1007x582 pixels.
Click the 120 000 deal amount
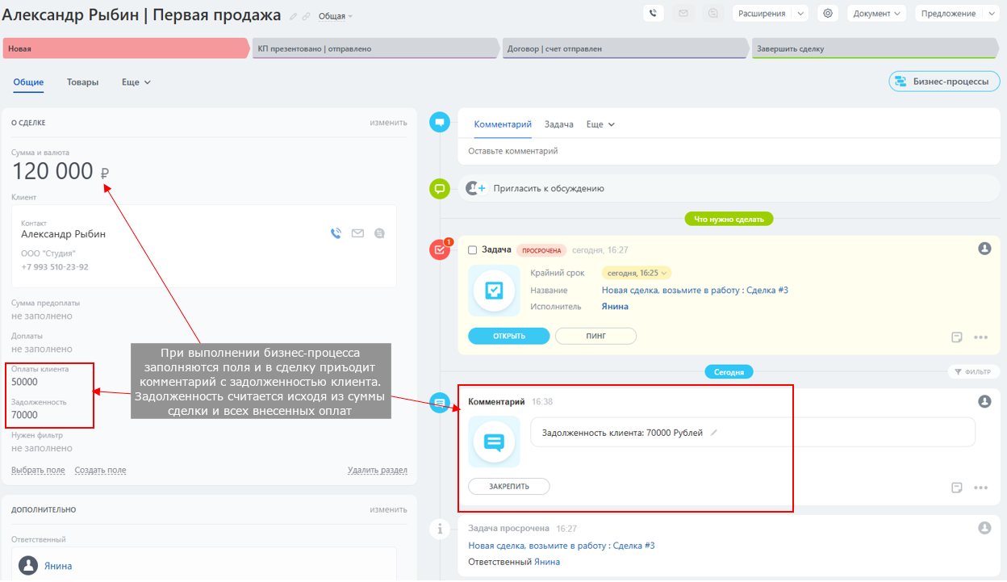pyautogui.click(x=52, y=171)
